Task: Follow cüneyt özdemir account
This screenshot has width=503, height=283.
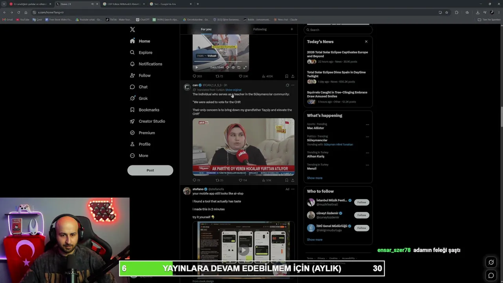Action: pyautogui.click(x=362, y=215)
